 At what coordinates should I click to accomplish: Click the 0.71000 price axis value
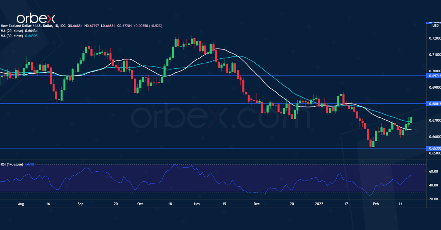point(435,55)
